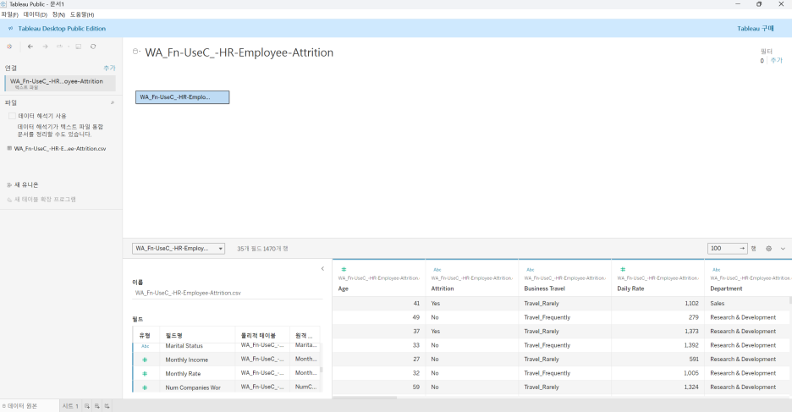Go forward with the right arrow

45,47
